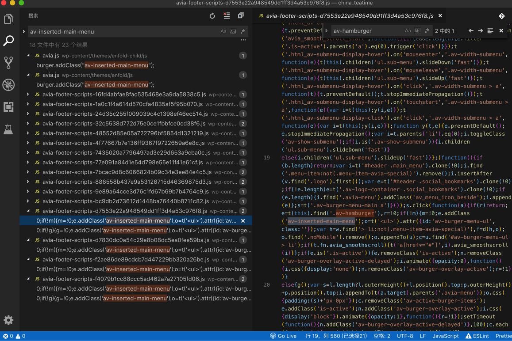Click Go Live in status bar
The image size is (512, 341).
(283, 336)
